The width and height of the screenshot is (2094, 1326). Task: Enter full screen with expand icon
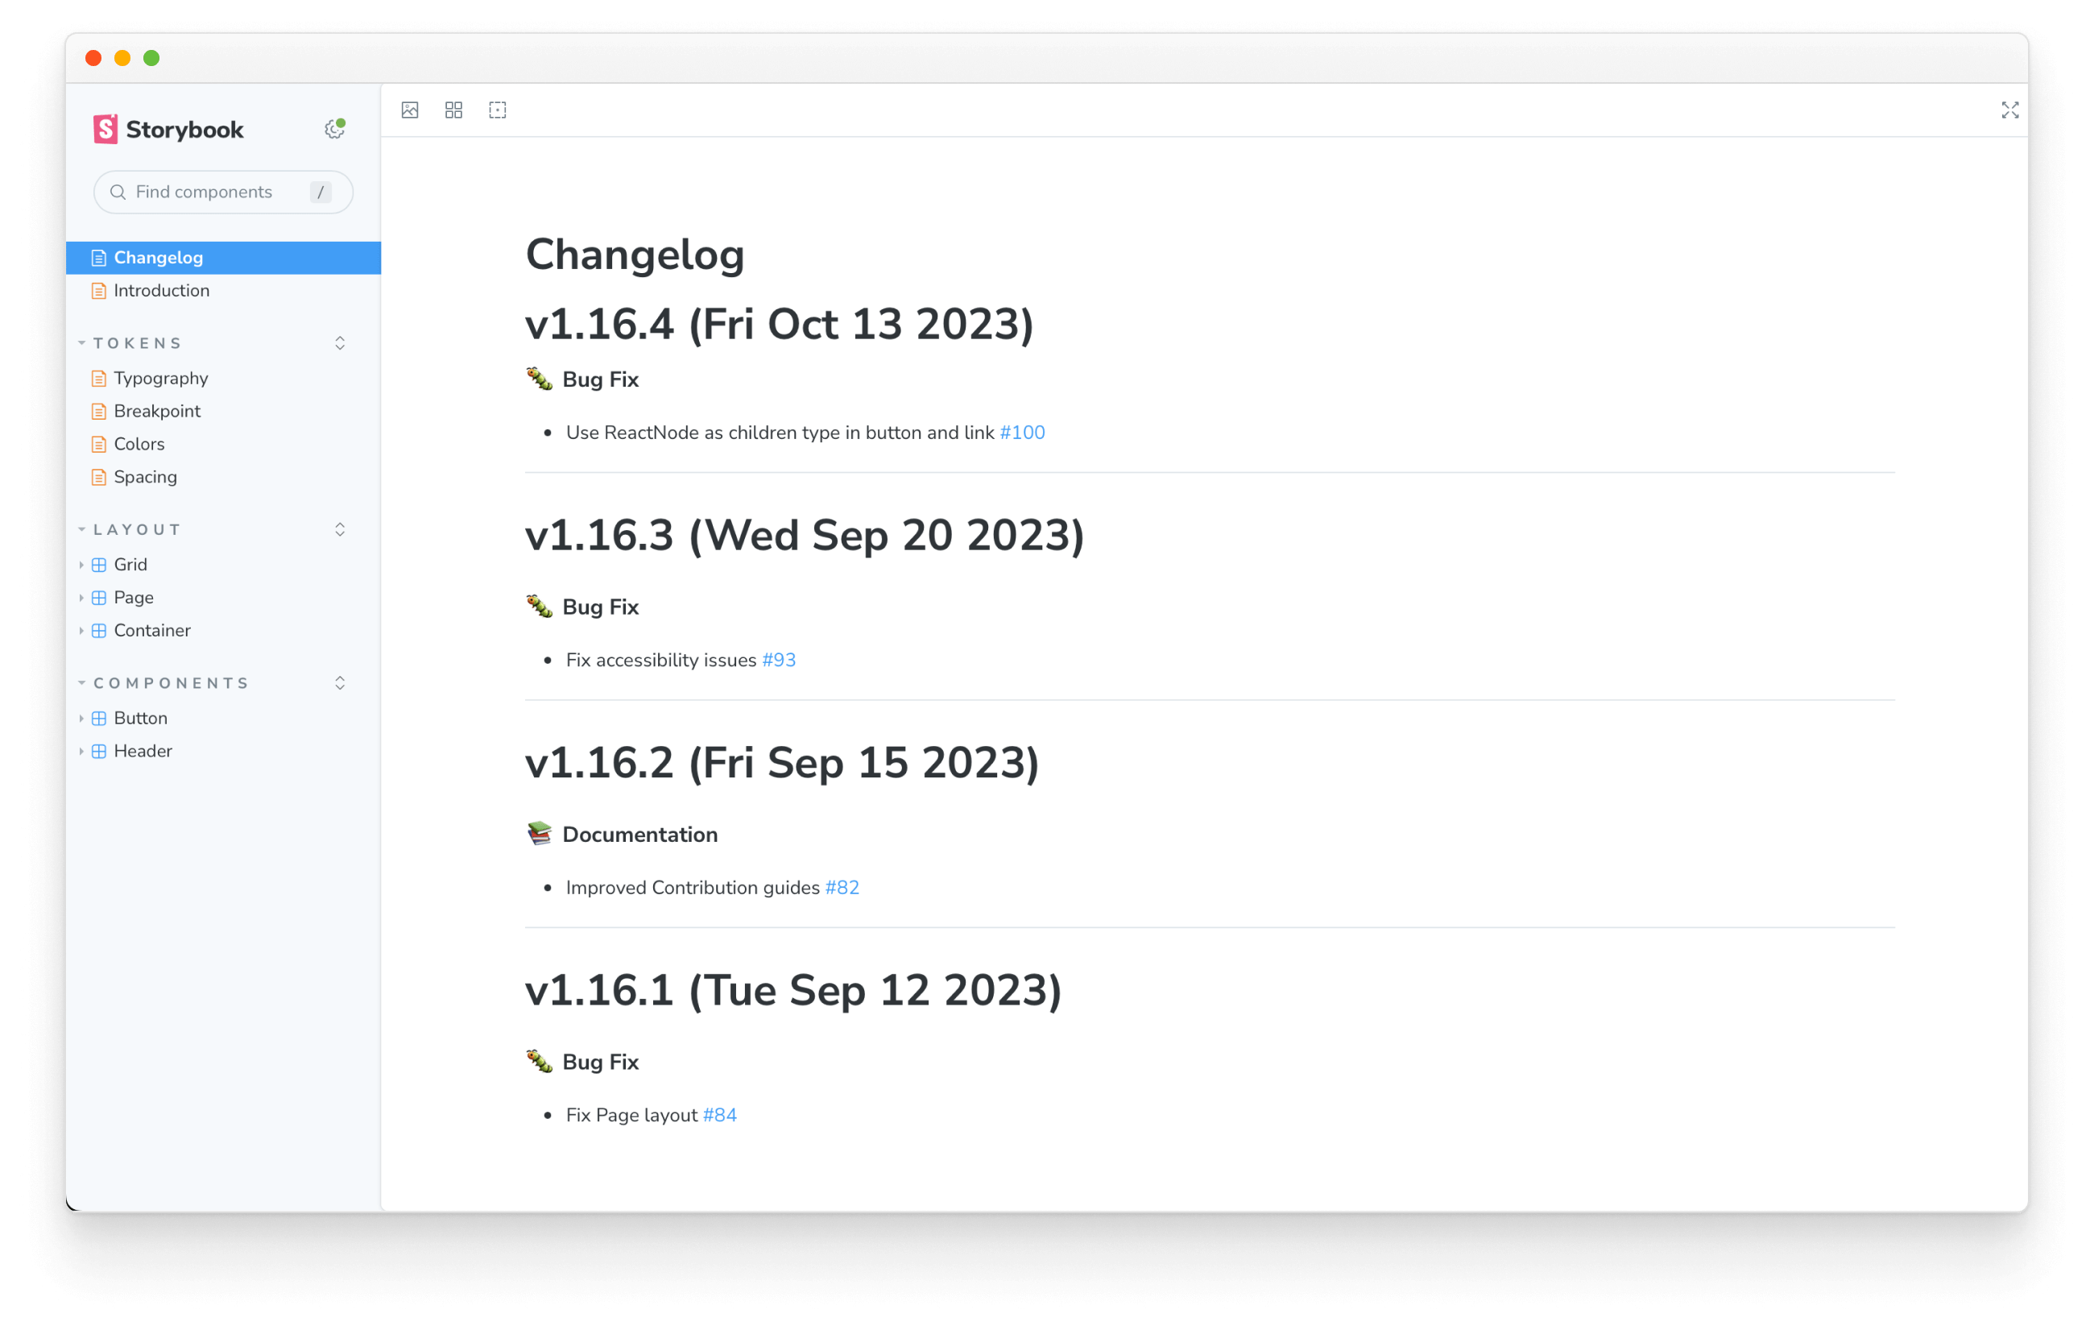coord(2009,110)
